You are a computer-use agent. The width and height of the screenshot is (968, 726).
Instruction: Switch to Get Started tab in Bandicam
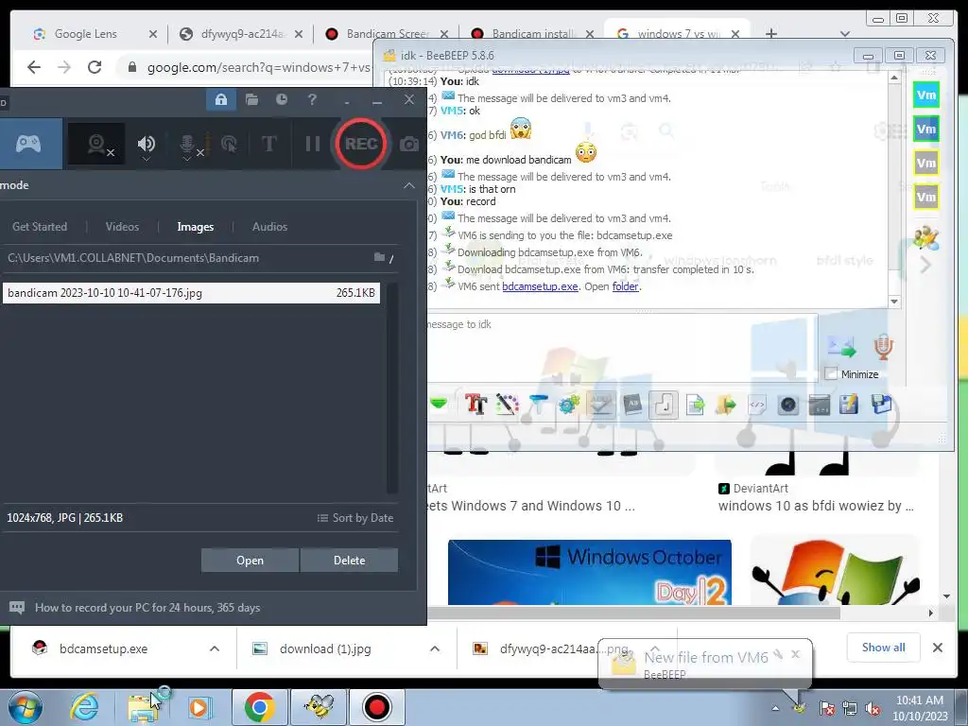(x=40, y=227)
